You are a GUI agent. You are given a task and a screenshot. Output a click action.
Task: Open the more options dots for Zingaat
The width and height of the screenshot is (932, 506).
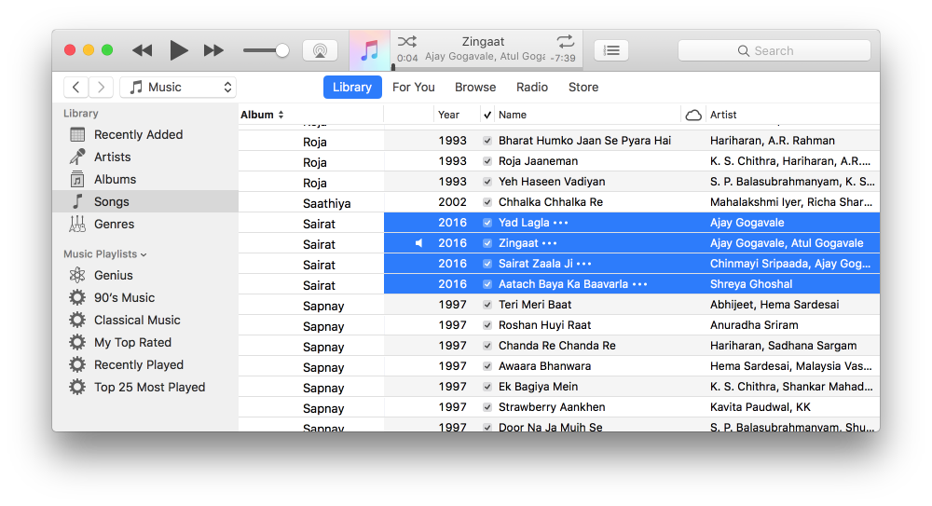pos(549,243)
